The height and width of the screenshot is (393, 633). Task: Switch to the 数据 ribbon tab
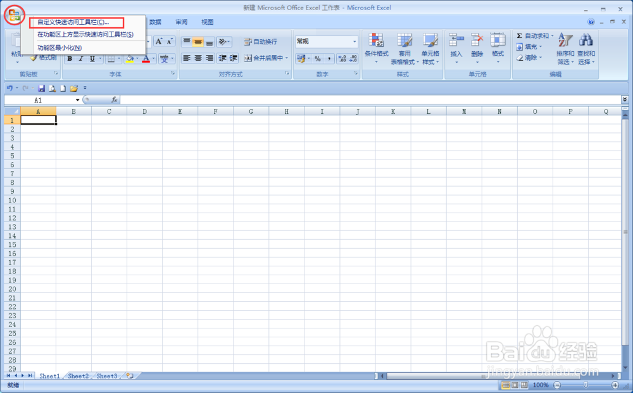coord(156,22)
